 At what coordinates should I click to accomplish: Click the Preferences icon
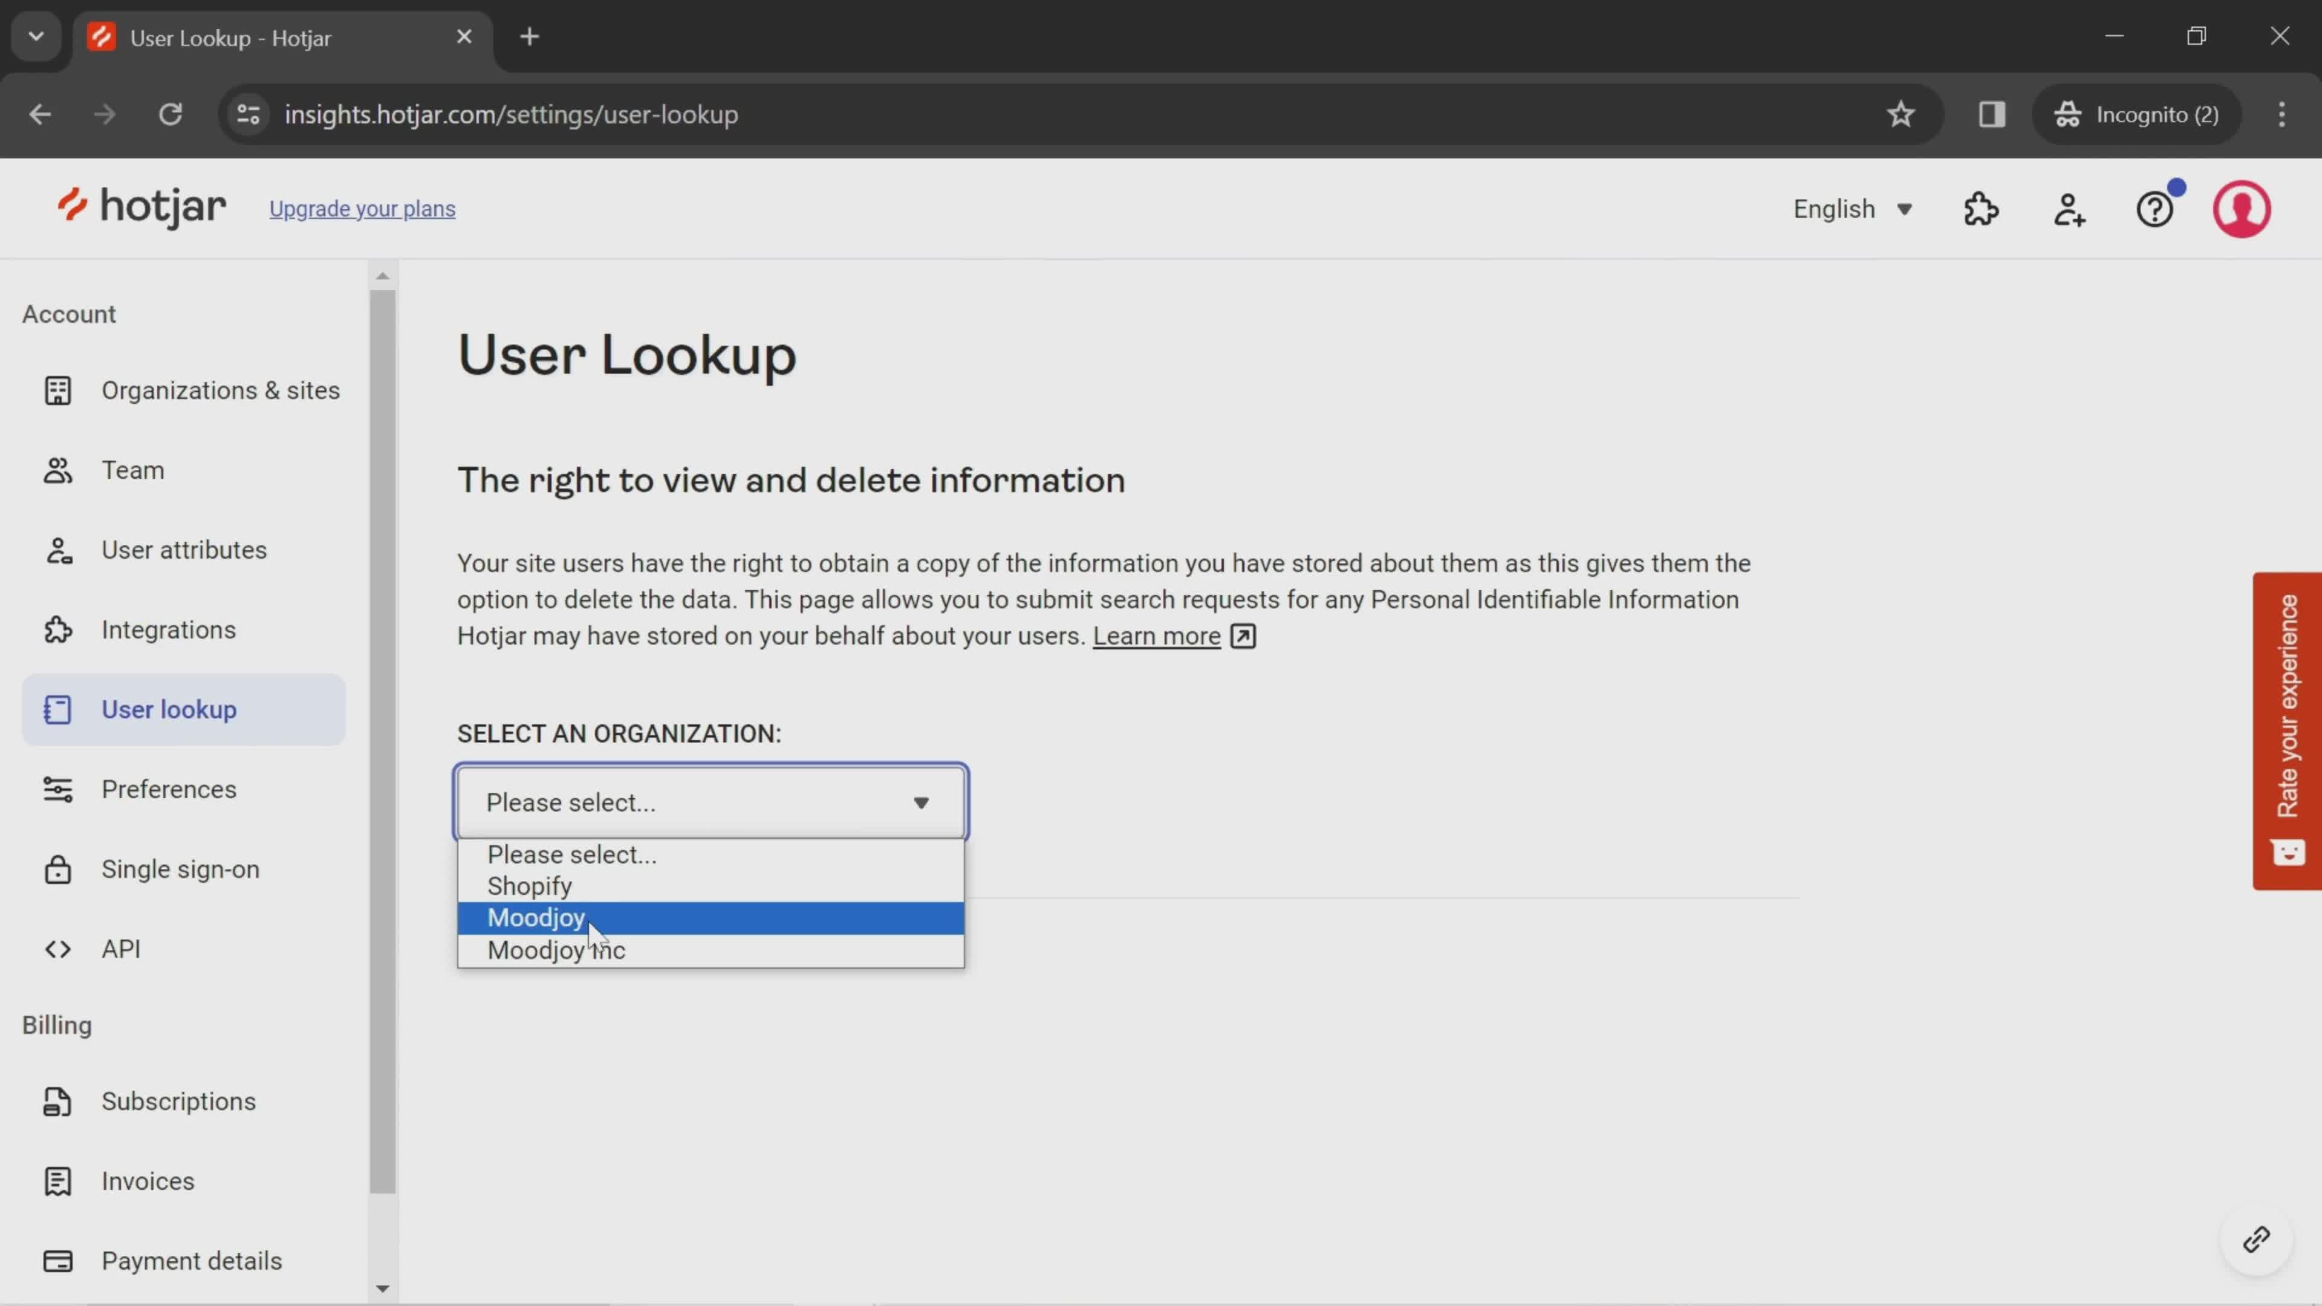tap(56, 788)
